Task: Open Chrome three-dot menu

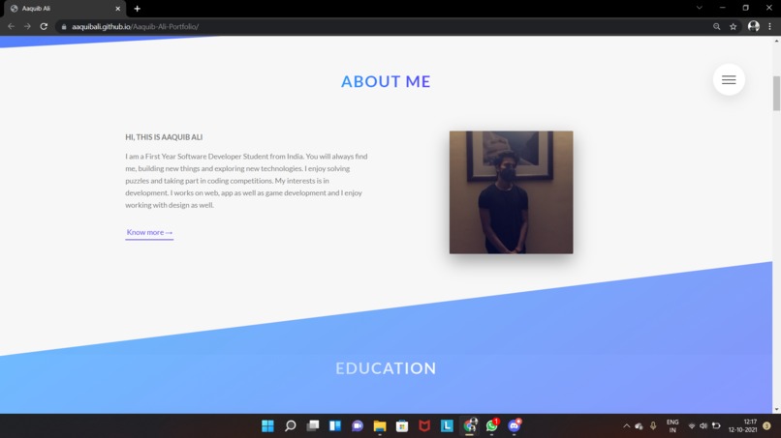Action: coord(769,26)
